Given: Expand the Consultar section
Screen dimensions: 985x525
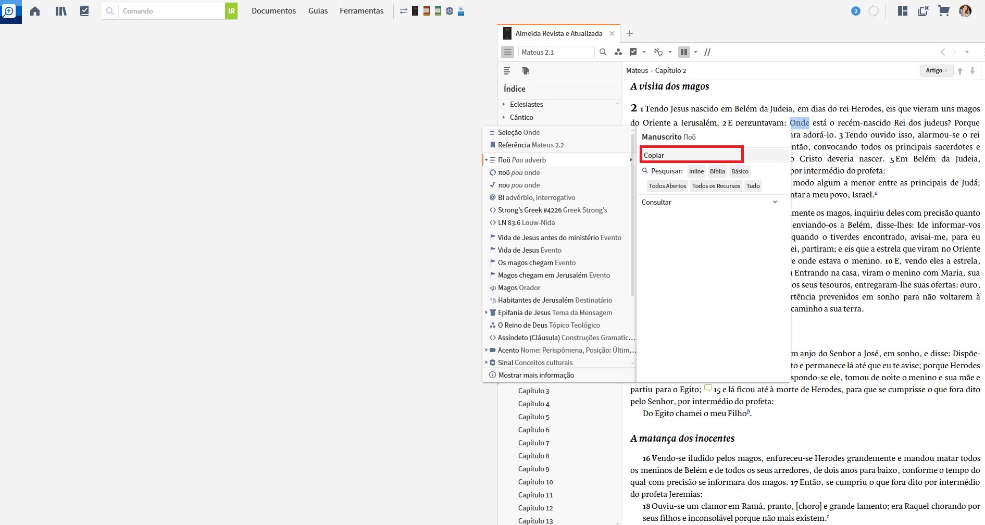Looking at the screenshot, I should (x=775, y=202).
